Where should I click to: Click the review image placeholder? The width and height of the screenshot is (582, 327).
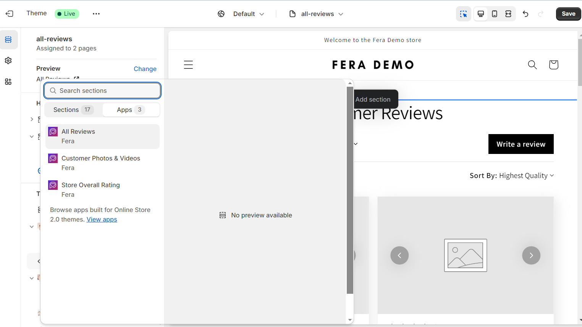pos(466,255)
